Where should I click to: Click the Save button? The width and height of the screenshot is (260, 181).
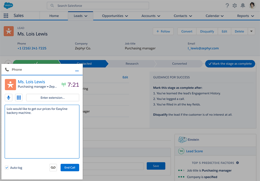pos(156,166)
